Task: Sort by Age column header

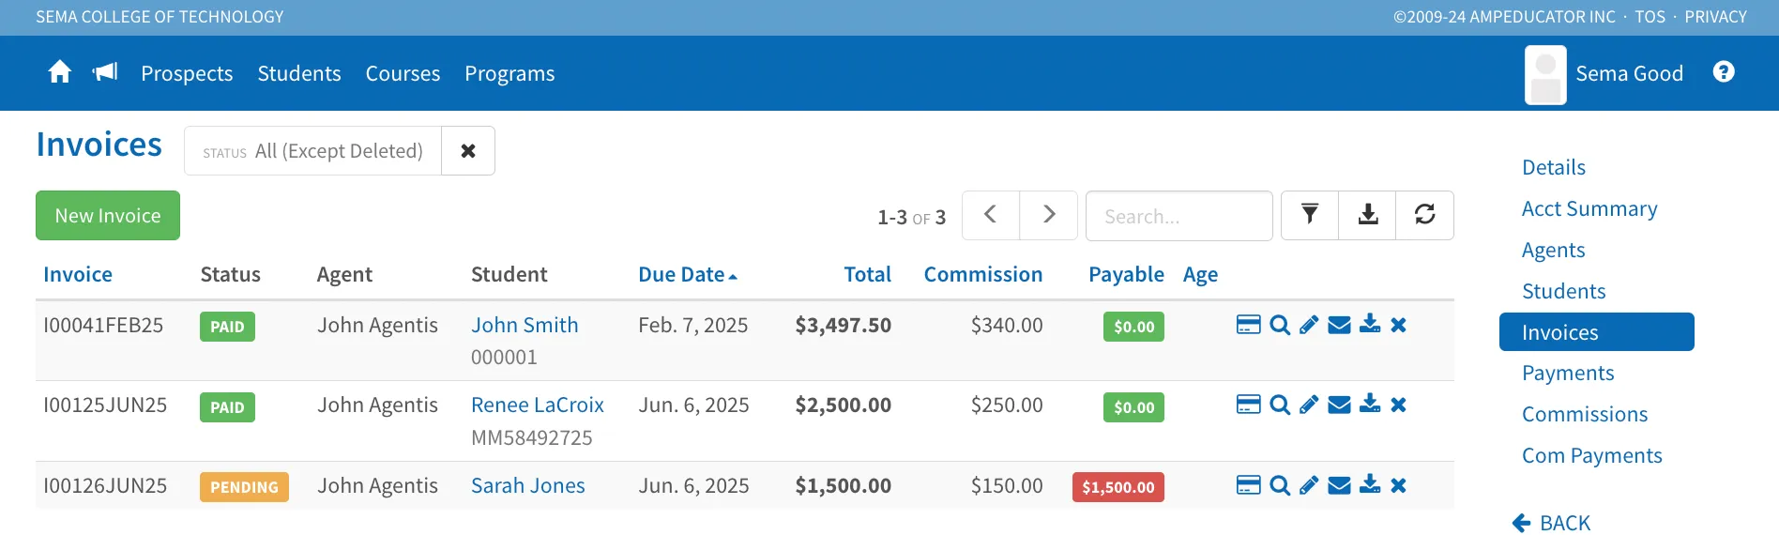Action: coord(1200,275)
